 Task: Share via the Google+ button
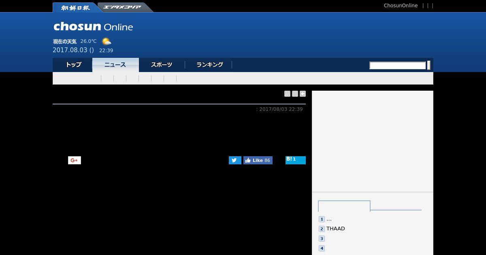pos(75,160)
